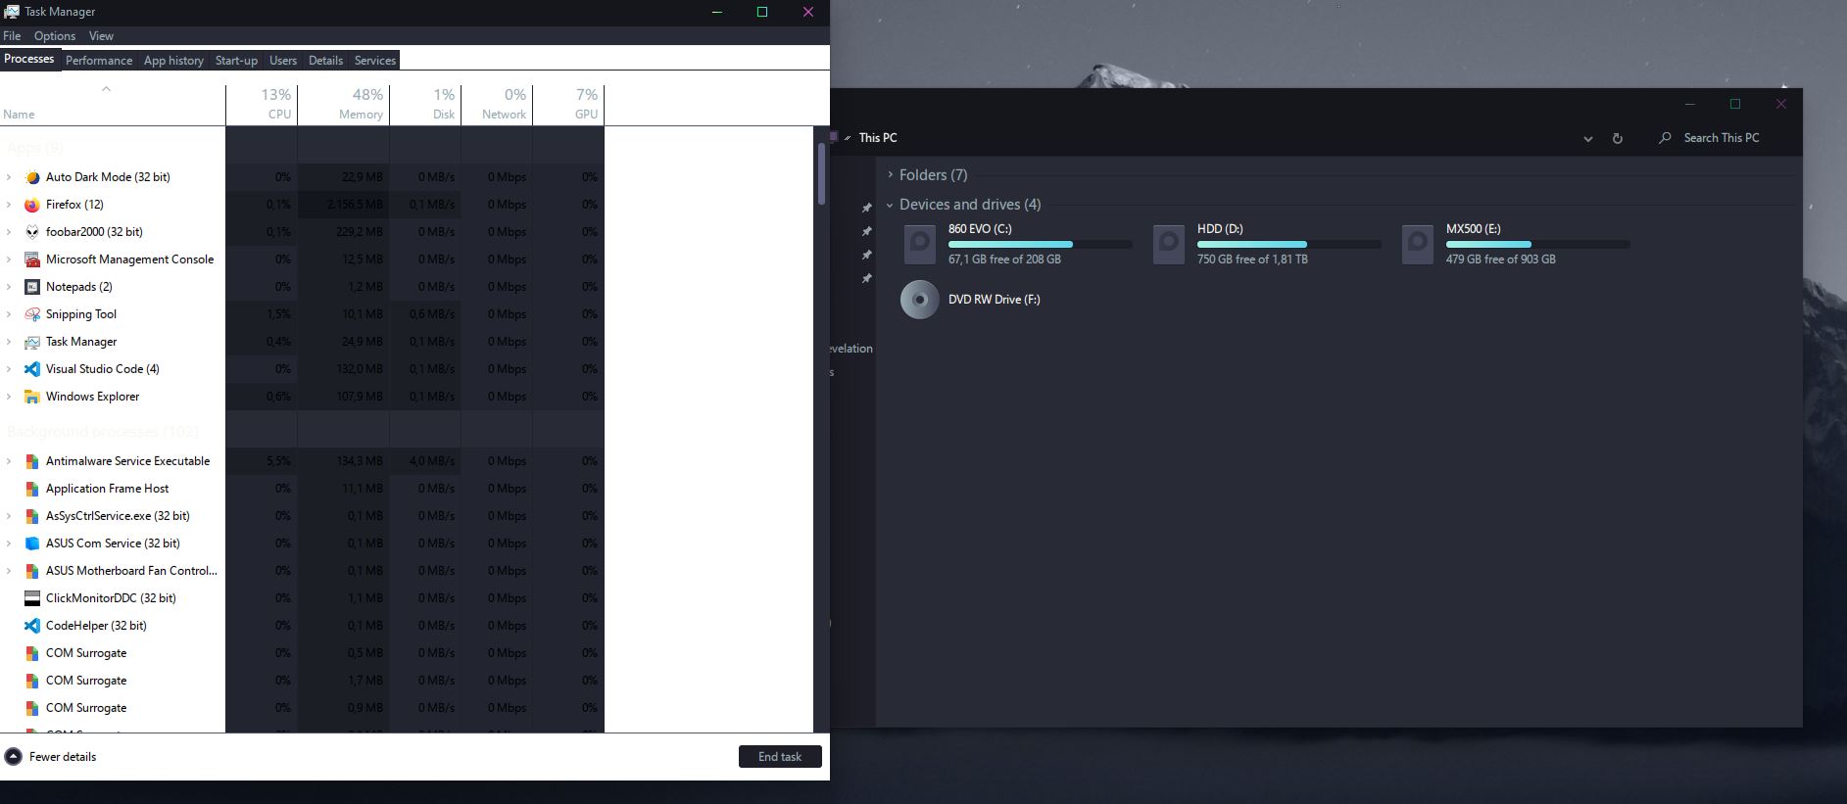The width and height of the screenshot is (1847, 804).
Task: Select the MX500 (E:) drive icon
Action: click(1417, 244)
